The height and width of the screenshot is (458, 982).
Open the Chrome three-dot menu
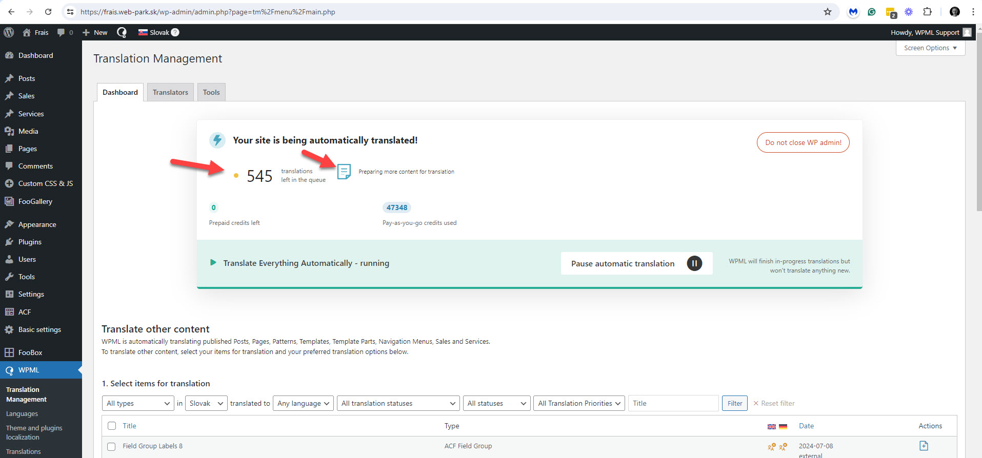[973, 12]
